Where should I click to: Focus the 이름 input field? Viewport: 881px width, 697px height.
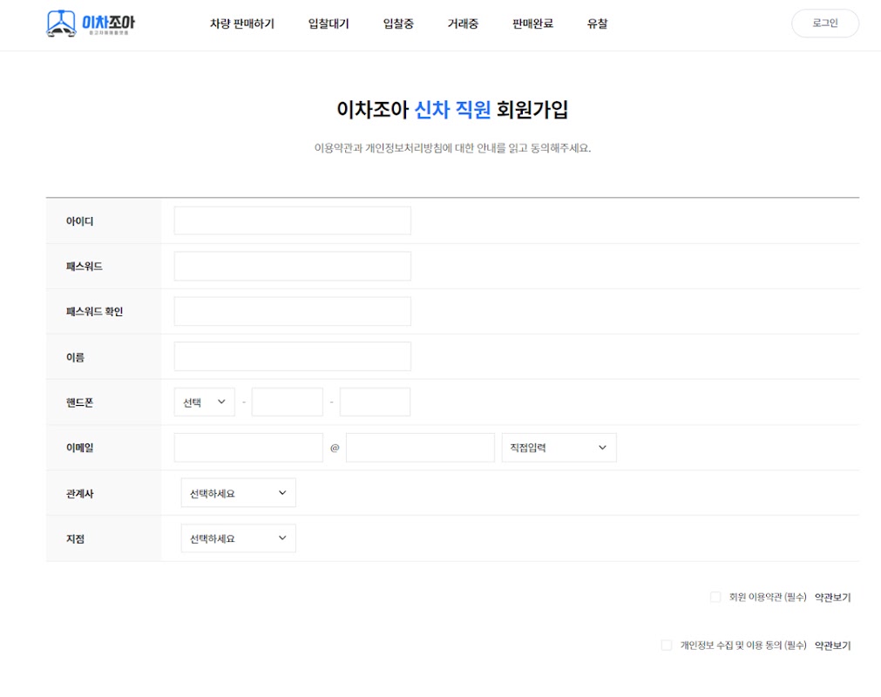coord(292,356)
